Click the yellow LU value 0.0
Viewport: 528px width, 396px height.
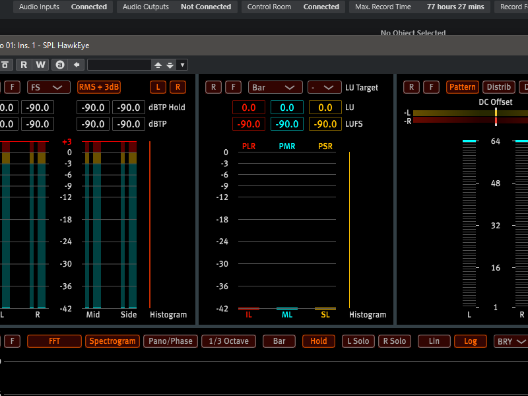click(x=325, y=108)
